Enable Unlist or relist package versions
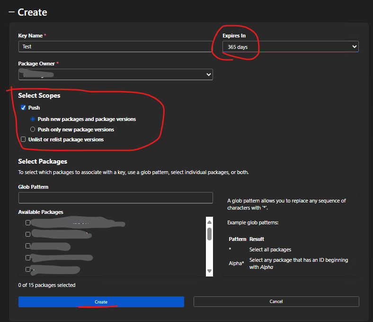This screenshot has height=322, width=373. (x=23, y=139)
